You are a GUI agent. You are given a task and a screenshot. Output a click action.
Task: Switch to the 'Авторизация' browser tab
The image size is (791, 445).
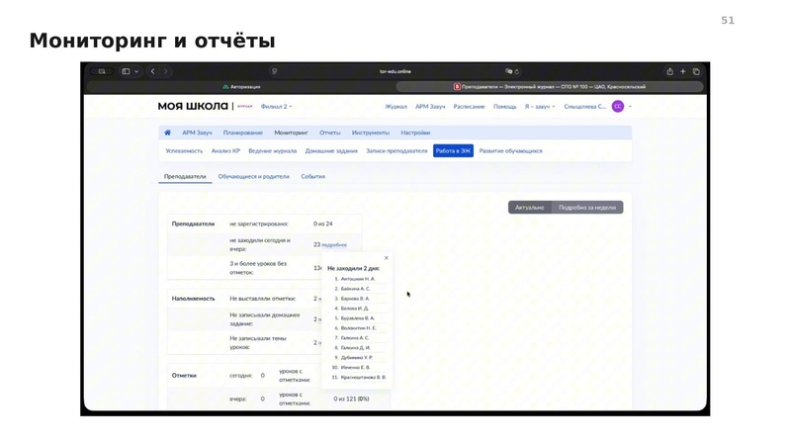pos(241,87)
